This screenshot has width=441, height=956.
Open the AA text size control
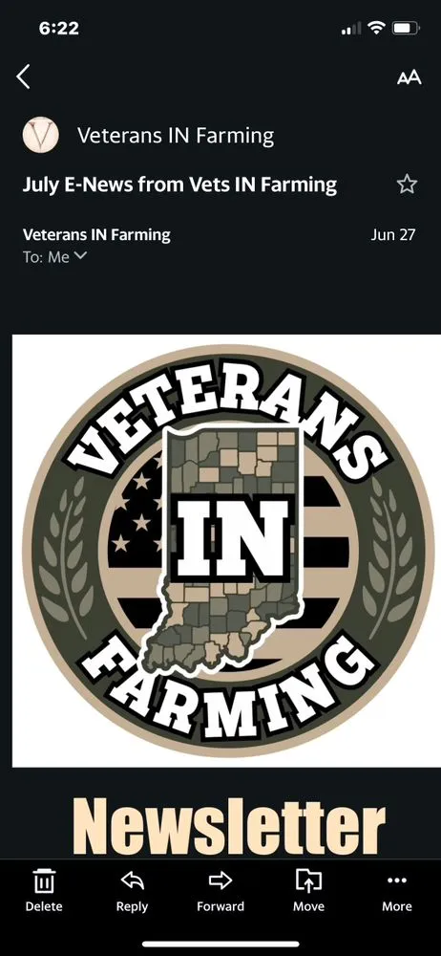[409, 78]
